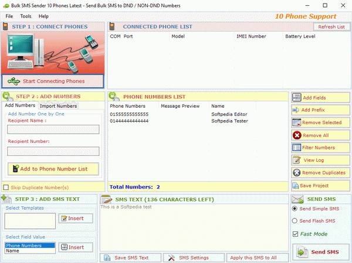Click the Filter Numbers list icon
352x263 pixels.
click(x=296, y=148)
